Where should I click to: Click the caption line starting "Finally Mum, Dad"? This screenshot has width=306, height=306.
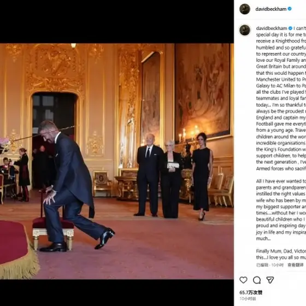[x=281, y=251]
